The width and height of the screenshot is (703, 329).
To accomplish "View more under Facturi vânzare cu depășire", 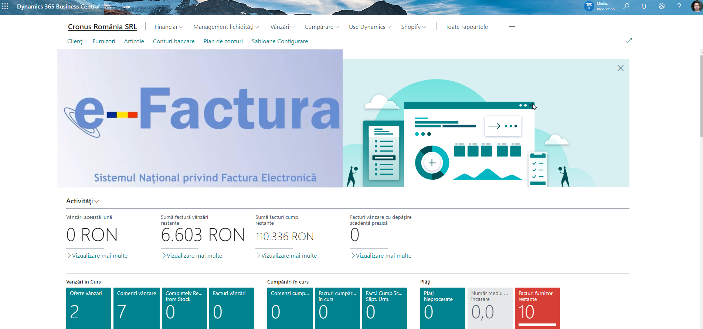I will [381, 256].
